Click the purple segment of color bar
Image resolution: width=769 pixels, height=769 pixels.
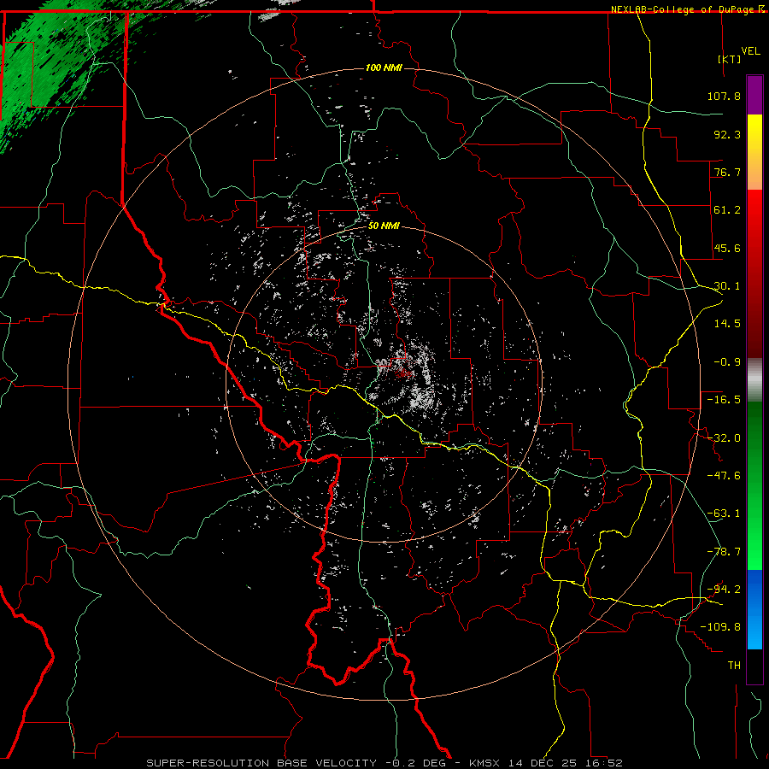(754, 95)
